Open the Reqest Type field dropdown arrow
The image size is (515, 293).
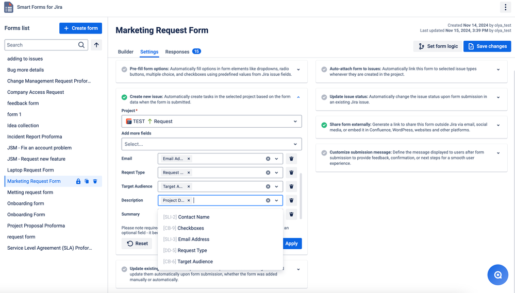tap(276, 173)
